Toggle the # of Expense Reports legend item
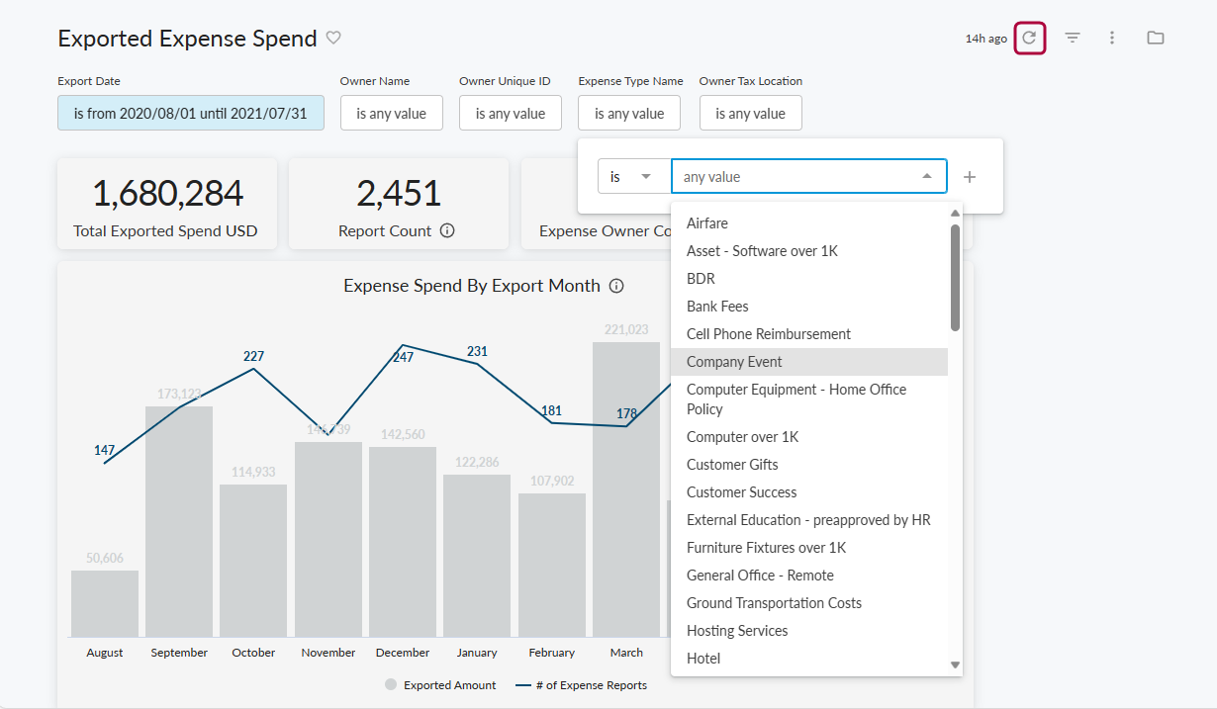The width and height of the screenshot is (1217, 709). (x=581, y=684)
